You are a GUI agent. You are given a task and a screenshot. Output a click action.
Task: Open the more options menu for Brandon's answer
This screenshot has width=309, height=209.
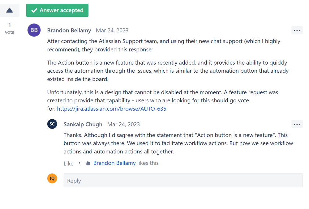click(297, 31)
